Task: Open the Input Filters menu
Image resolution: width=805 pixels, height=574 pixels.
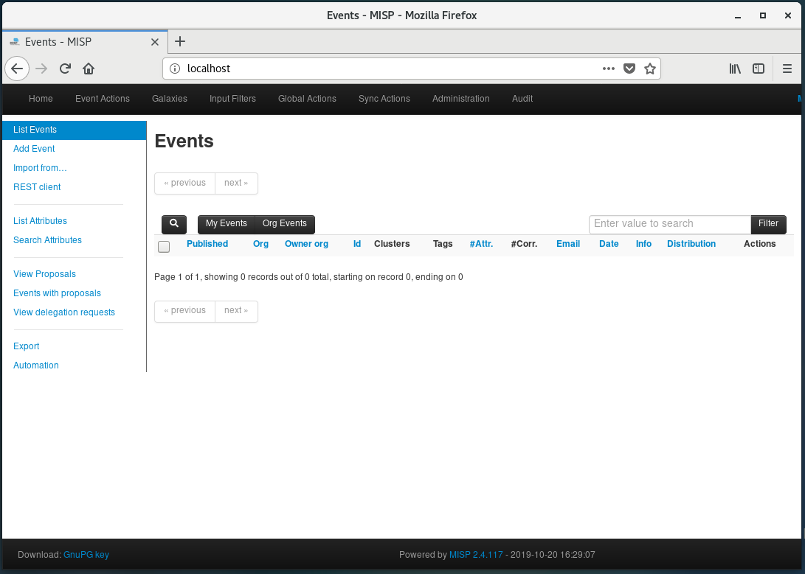Action: tap(232, 99)
